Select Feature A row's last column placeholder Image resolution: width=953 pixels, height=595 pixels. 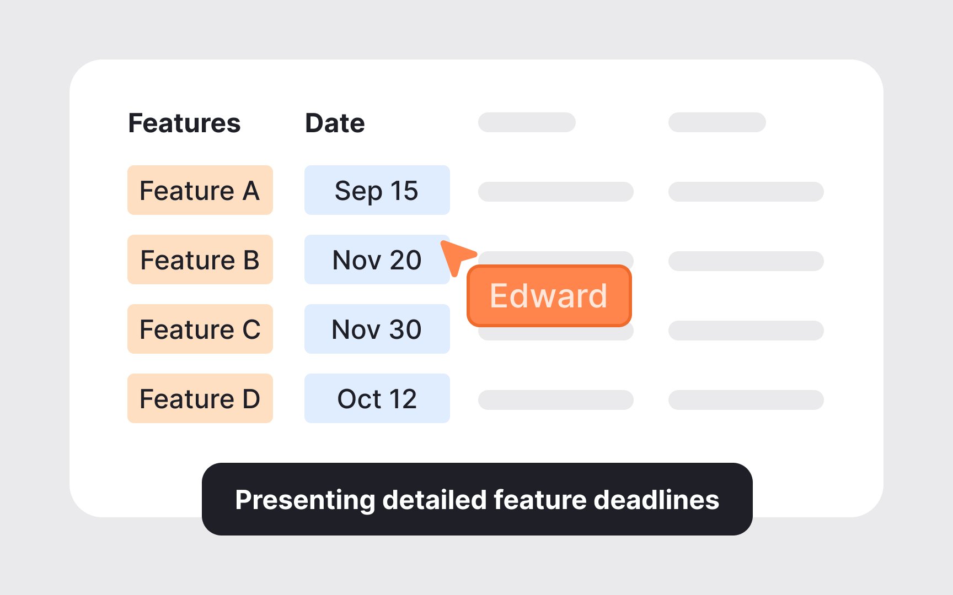pyautogui.click(x=746, y=192)
